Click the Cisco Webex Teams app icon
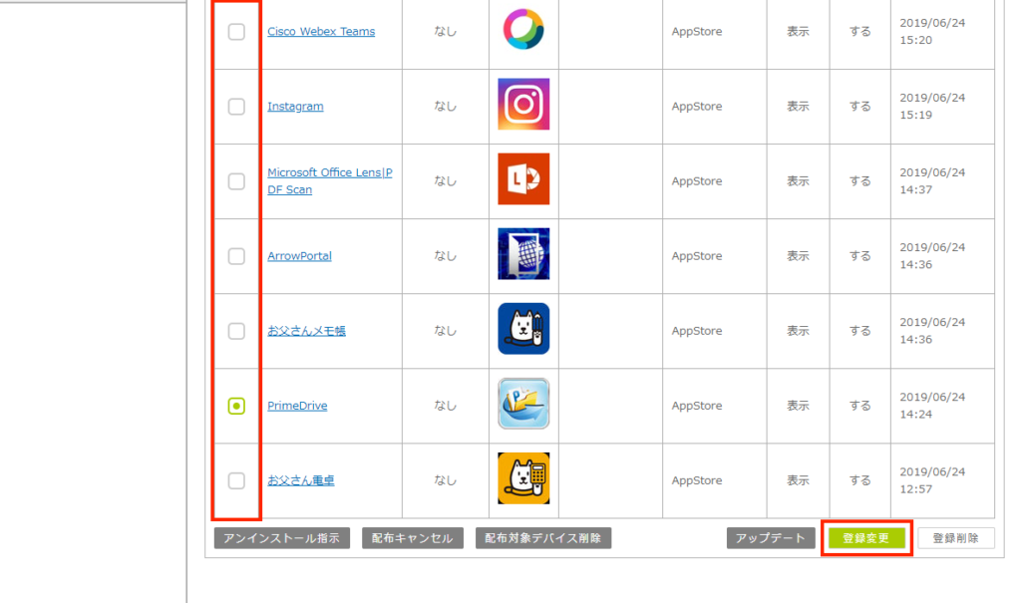 click(523, 32)
